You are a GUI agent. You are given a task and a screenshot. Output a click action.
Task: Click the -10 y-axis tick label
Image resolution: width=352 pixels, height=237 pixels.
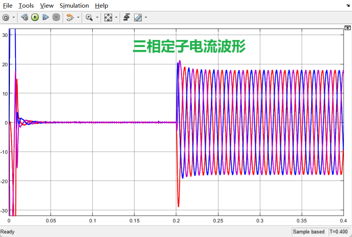point(4,152)
